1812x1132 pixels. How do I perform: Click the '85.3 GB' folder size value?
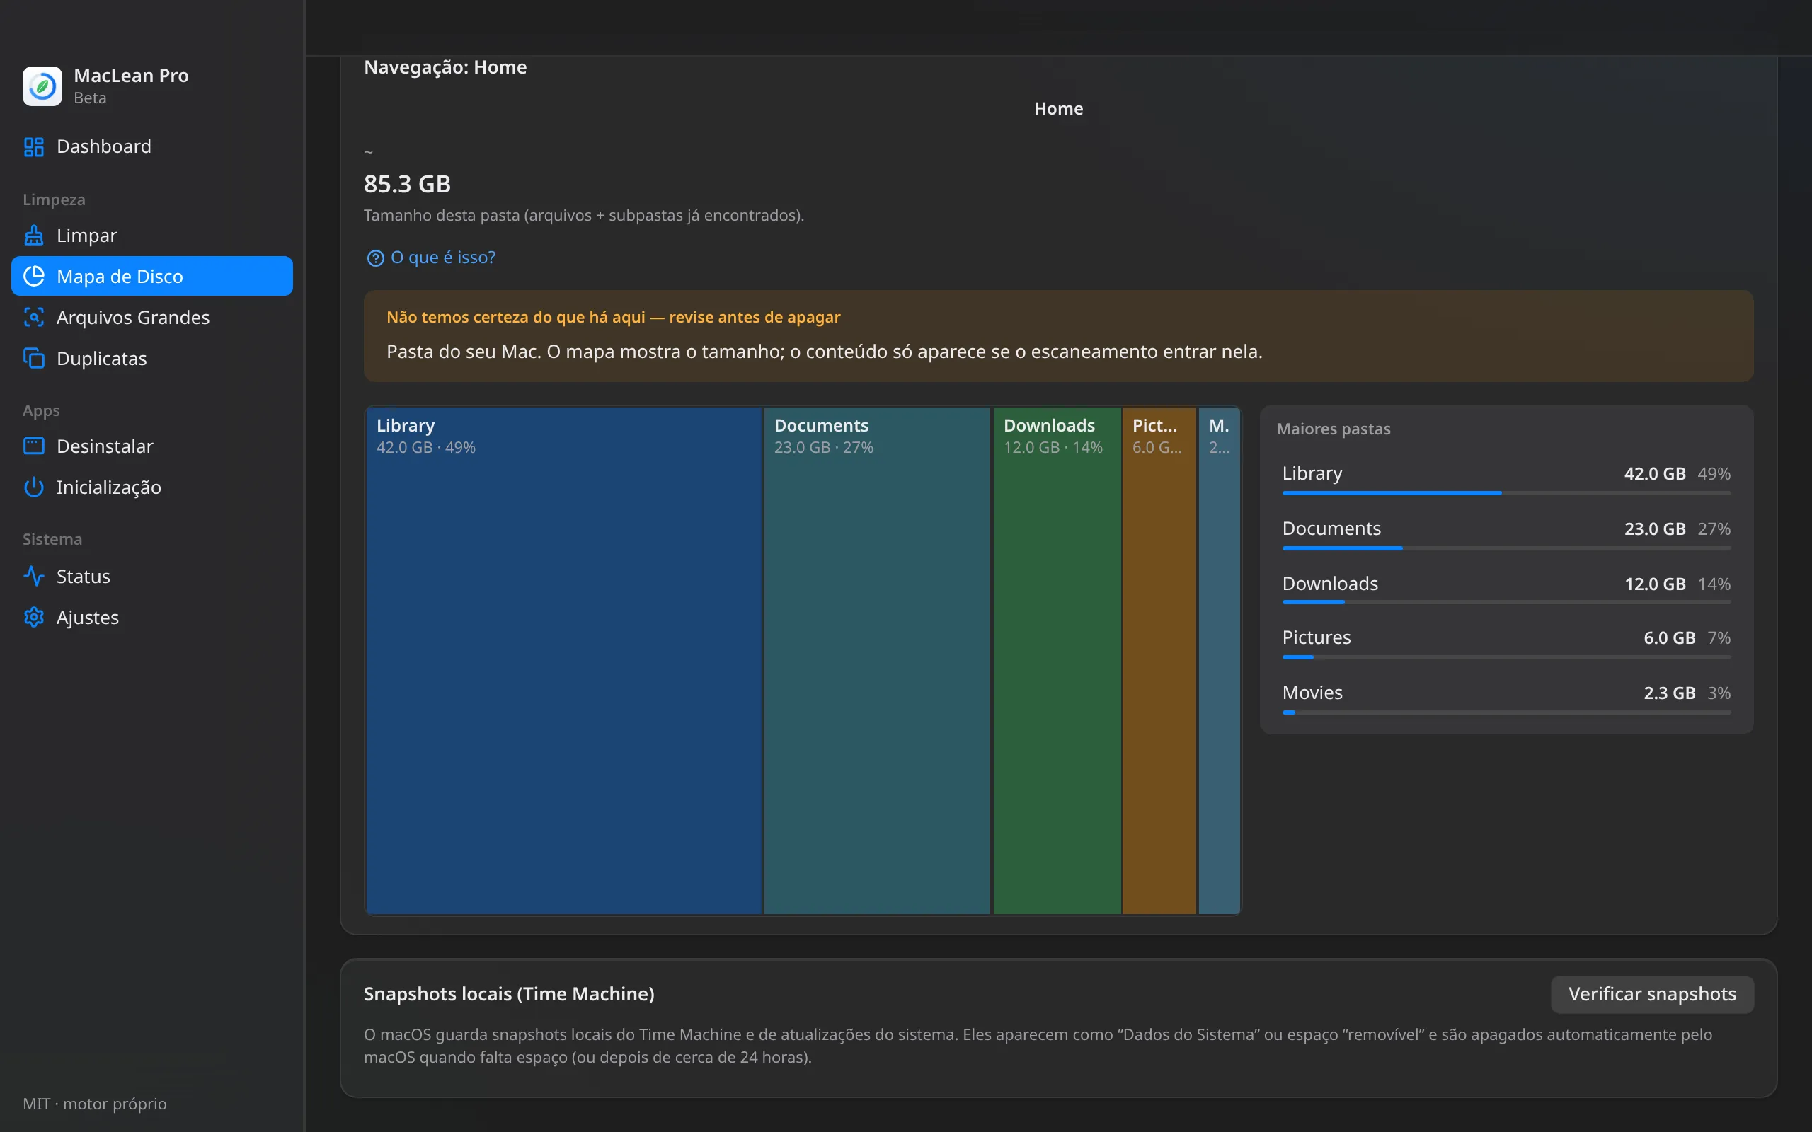407,183
